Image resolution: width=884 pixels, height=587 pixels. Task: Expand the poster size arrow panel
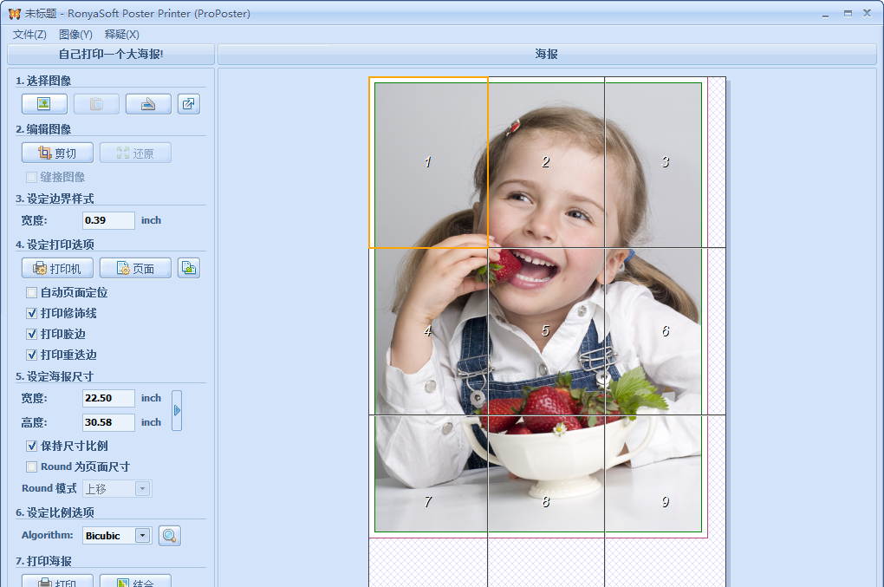point(177,410)
